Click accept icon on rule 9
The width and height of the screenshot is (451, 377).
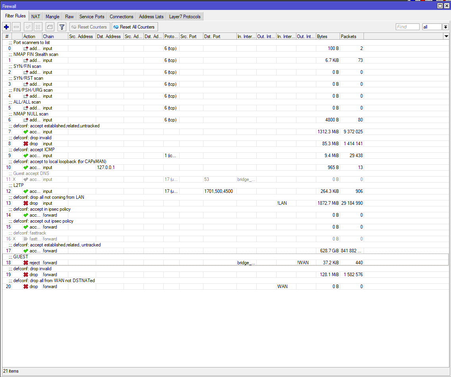[25, 156]
